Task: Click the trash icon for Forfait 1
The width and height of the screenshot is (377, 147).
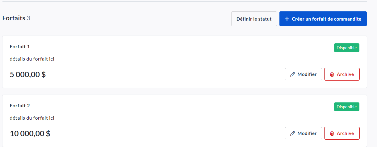Action: pos(332,74)
